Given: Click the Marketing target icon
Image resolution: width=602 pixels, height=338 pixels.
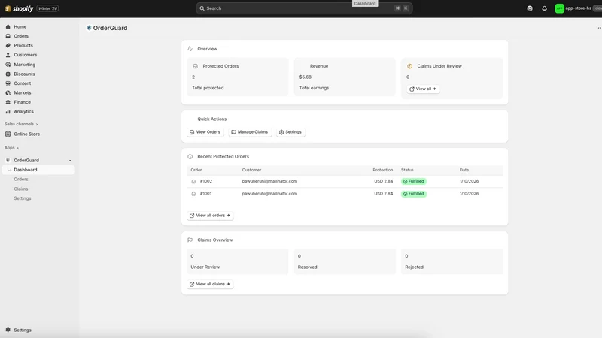Looking at the screenshot, I should click(8, 65).
